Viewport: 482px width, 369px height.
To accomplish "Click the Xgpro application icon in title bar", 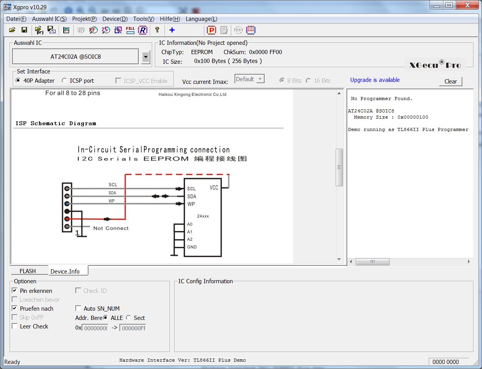I will click(x=7, y=7).
